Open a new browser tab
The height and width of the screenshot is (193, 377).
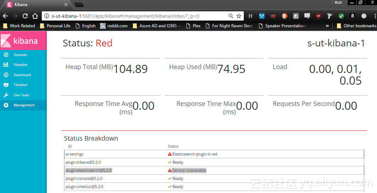(x=79, y=5)
